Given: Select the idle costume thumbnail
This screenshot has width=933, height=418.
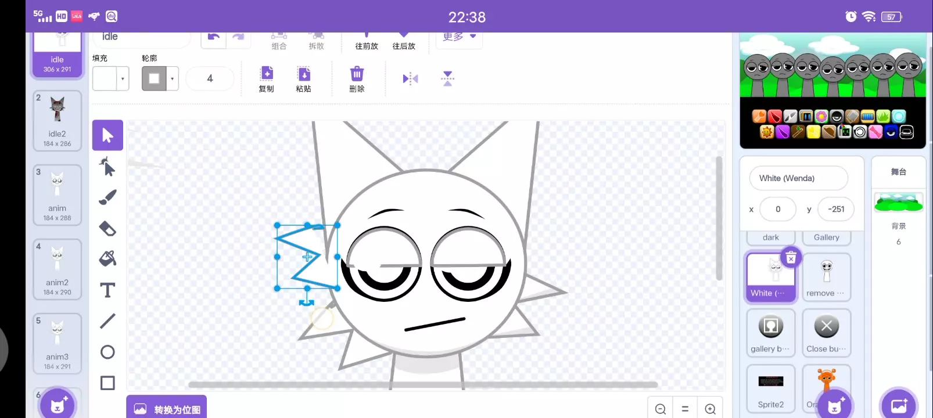Looking at the screenshot, I should click(x=57, y=55).
